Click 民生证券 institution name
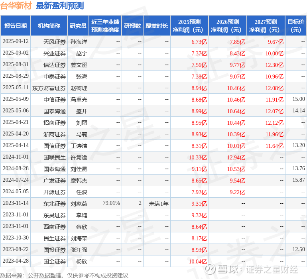This screenshot has width=307, height=279. coord(55,238)
